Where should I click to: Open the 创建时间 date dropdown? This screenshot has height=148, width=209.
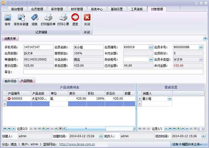click(x=101, y=136)
